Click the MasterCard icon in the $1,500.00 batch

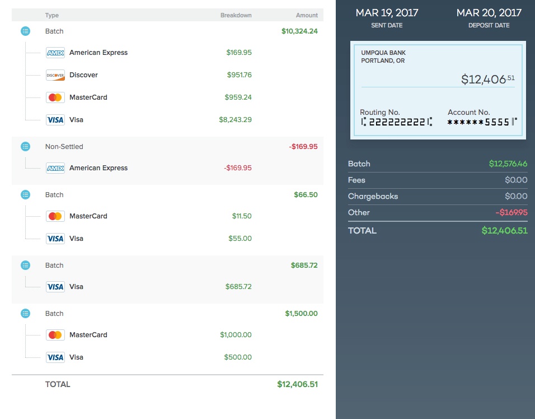pyautogui.click(x=55, y=334)
